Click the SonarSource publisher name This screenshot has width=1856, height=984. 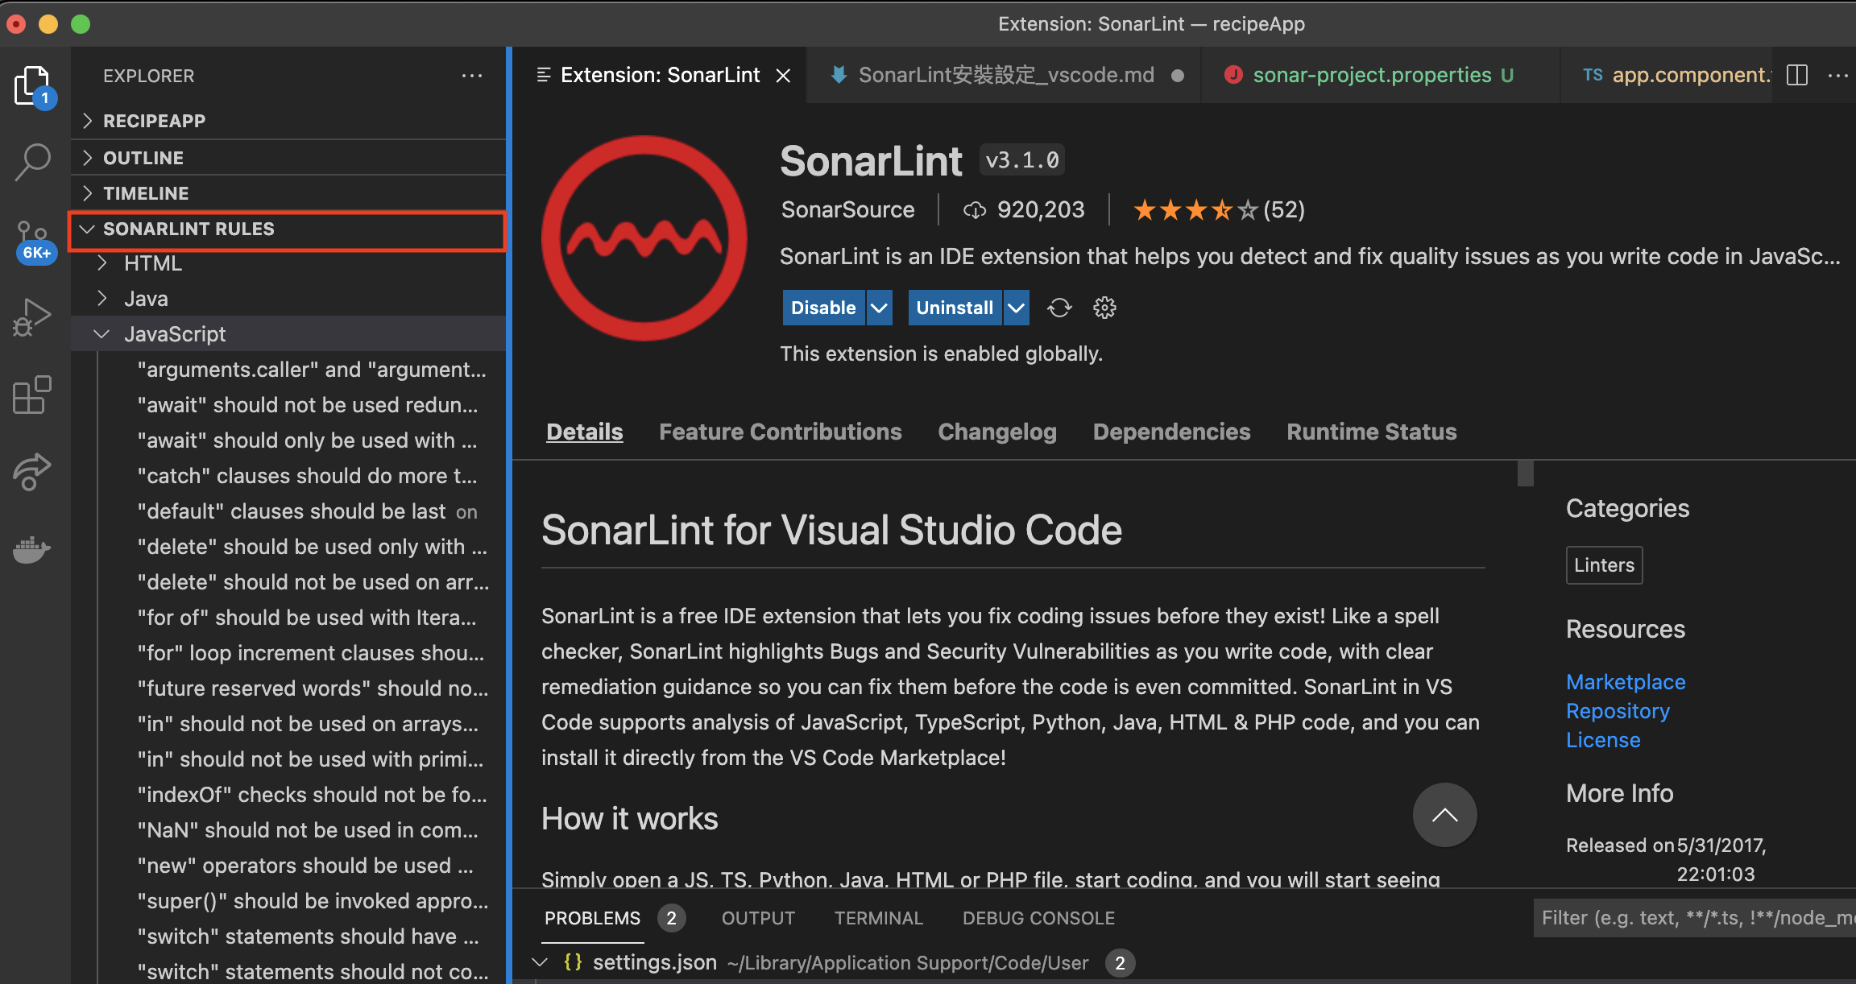coord(847,210)
